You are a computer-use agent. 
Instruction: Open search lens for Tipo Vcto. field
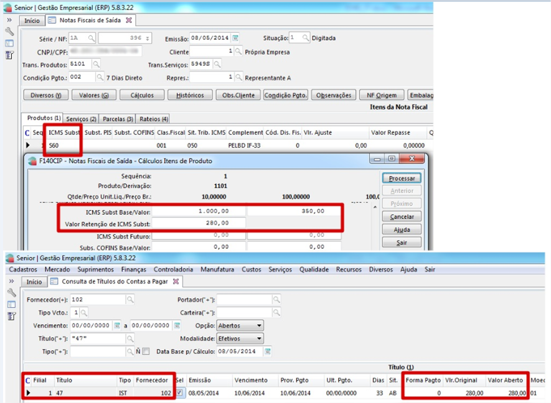click(83, 312)
